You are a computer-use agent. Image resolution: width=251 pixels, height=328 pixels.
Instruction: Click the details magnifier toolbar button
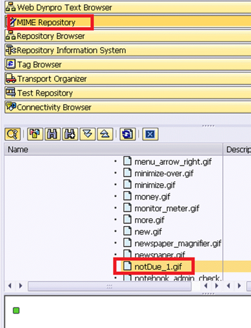click(x=13, y=134)
